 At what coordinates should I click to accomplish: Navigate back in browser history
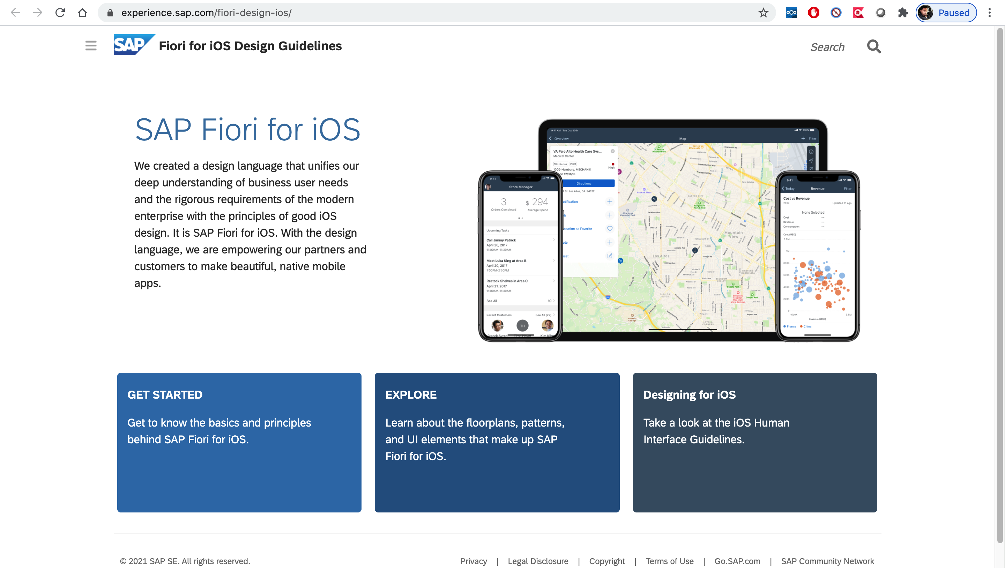click(x=15, y=13)
